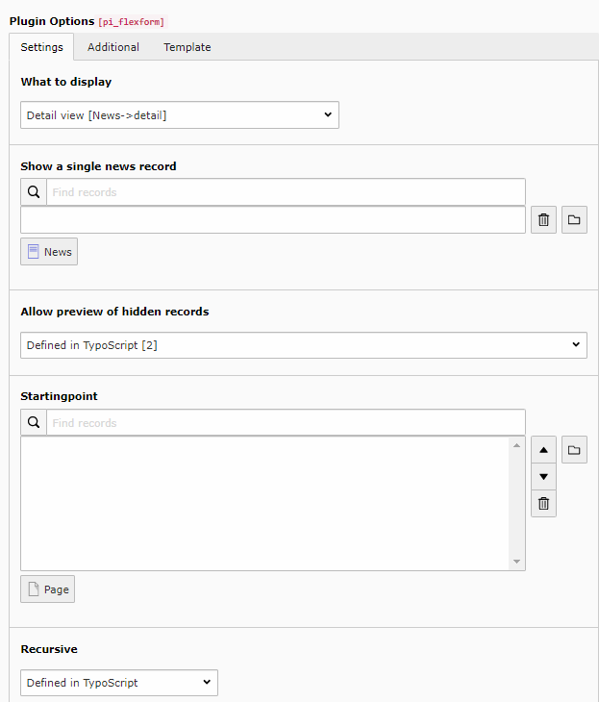This screenshot has height=702, width=599.
Task: Focus Find records field under single news record
Action: click(x=286, y=192)
